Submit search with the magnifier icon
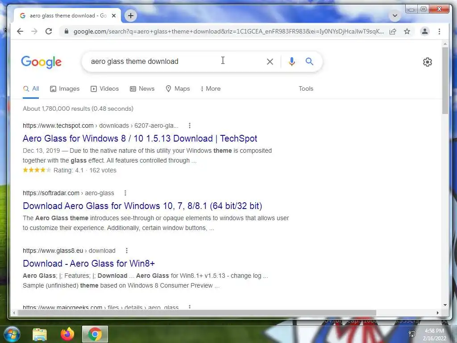The width and height of the screenshot is (457, 343). point(310,61)
